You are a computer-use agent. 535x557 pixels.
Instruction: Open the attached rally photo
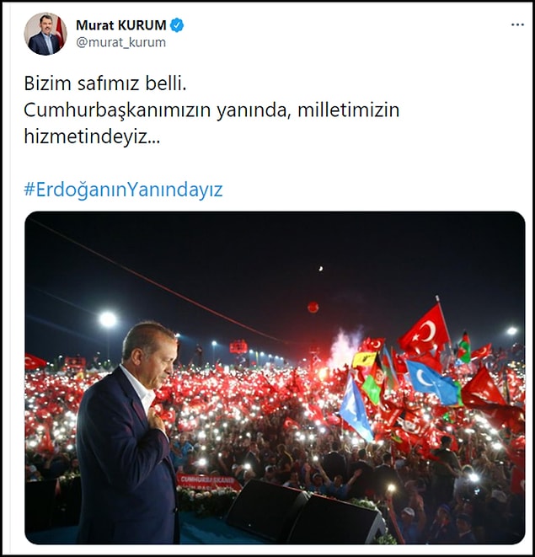pyautogui.click(x=275, y=378)
